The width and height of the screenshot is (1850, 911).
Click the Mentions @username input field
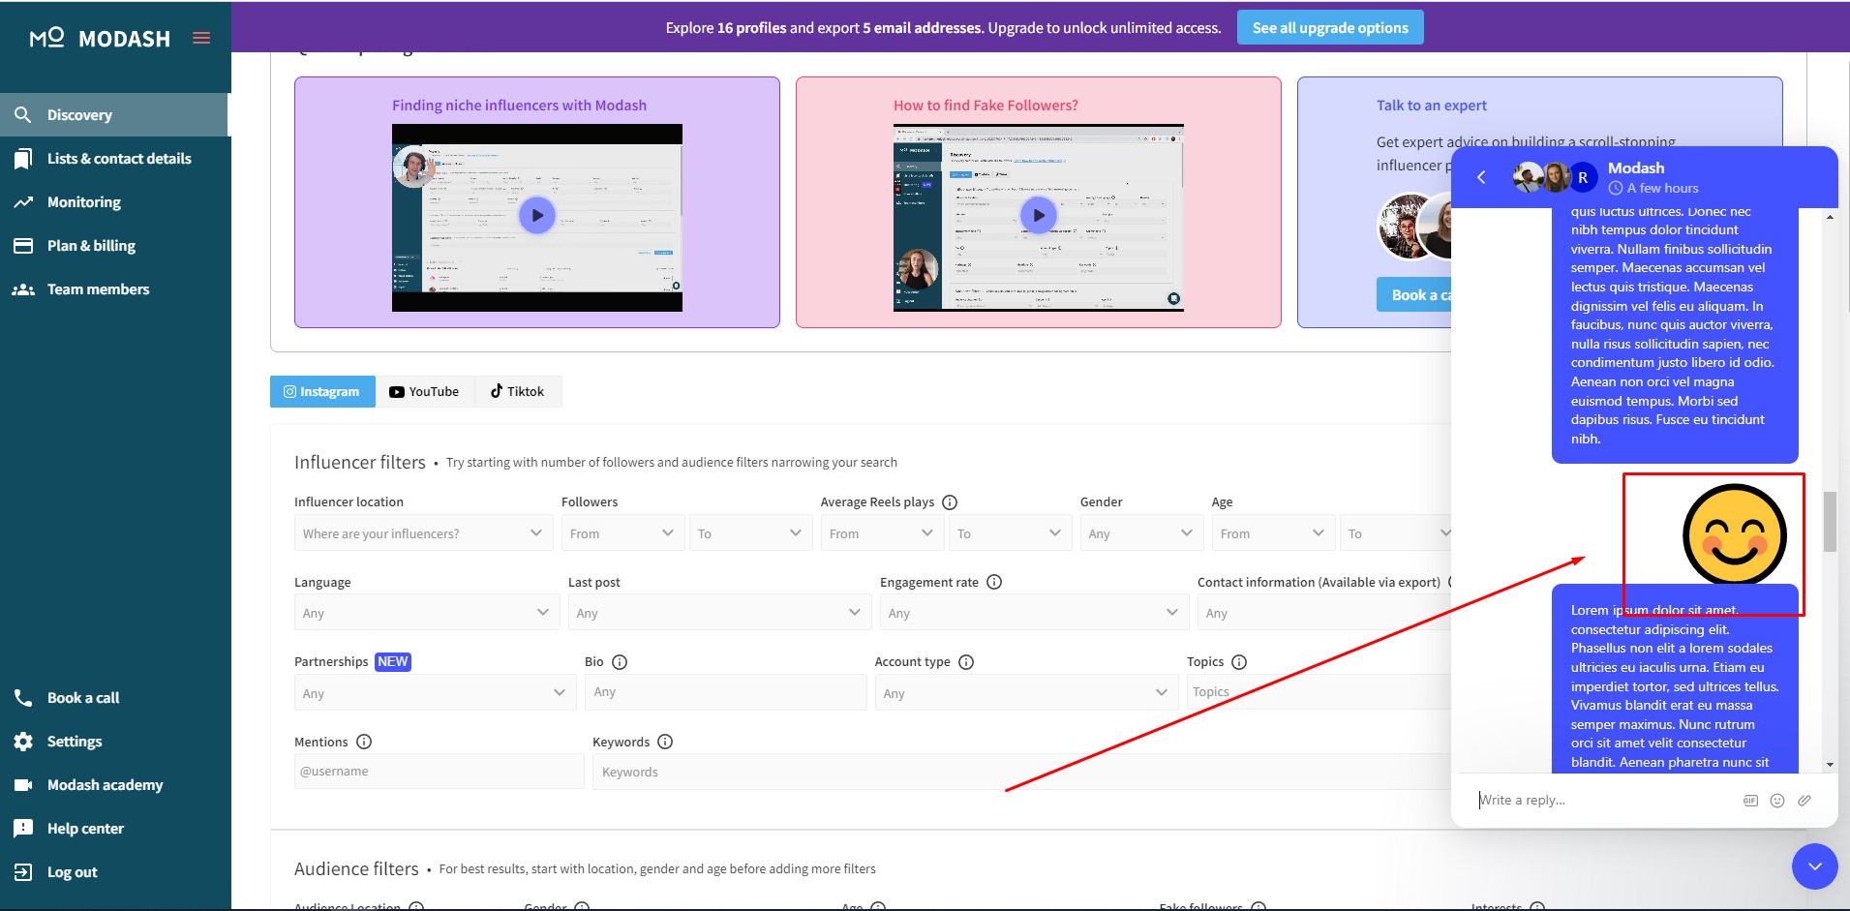pos(440,772)
